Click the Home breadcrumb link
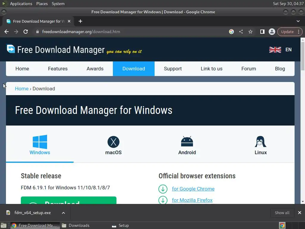 (22, 89)
